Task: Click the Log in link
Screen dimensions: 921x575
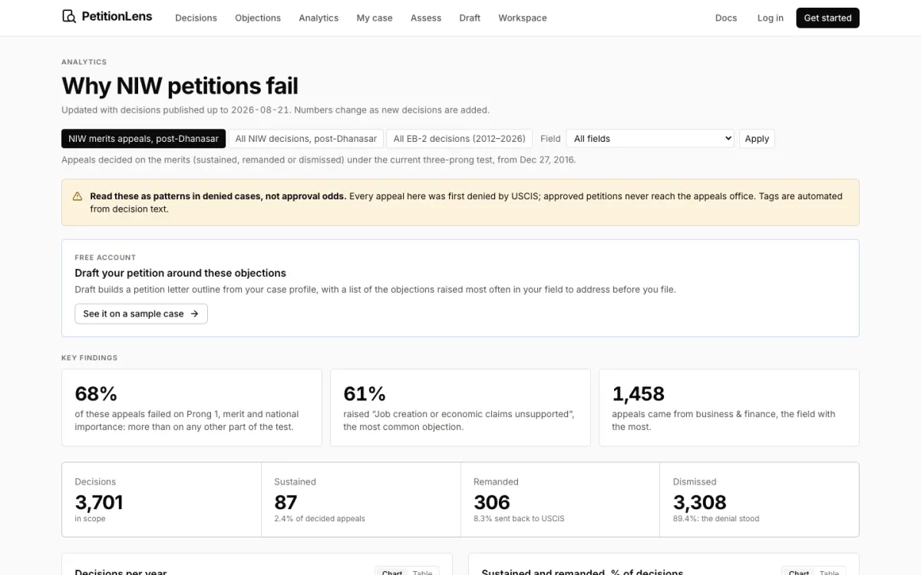Action: 771,18
